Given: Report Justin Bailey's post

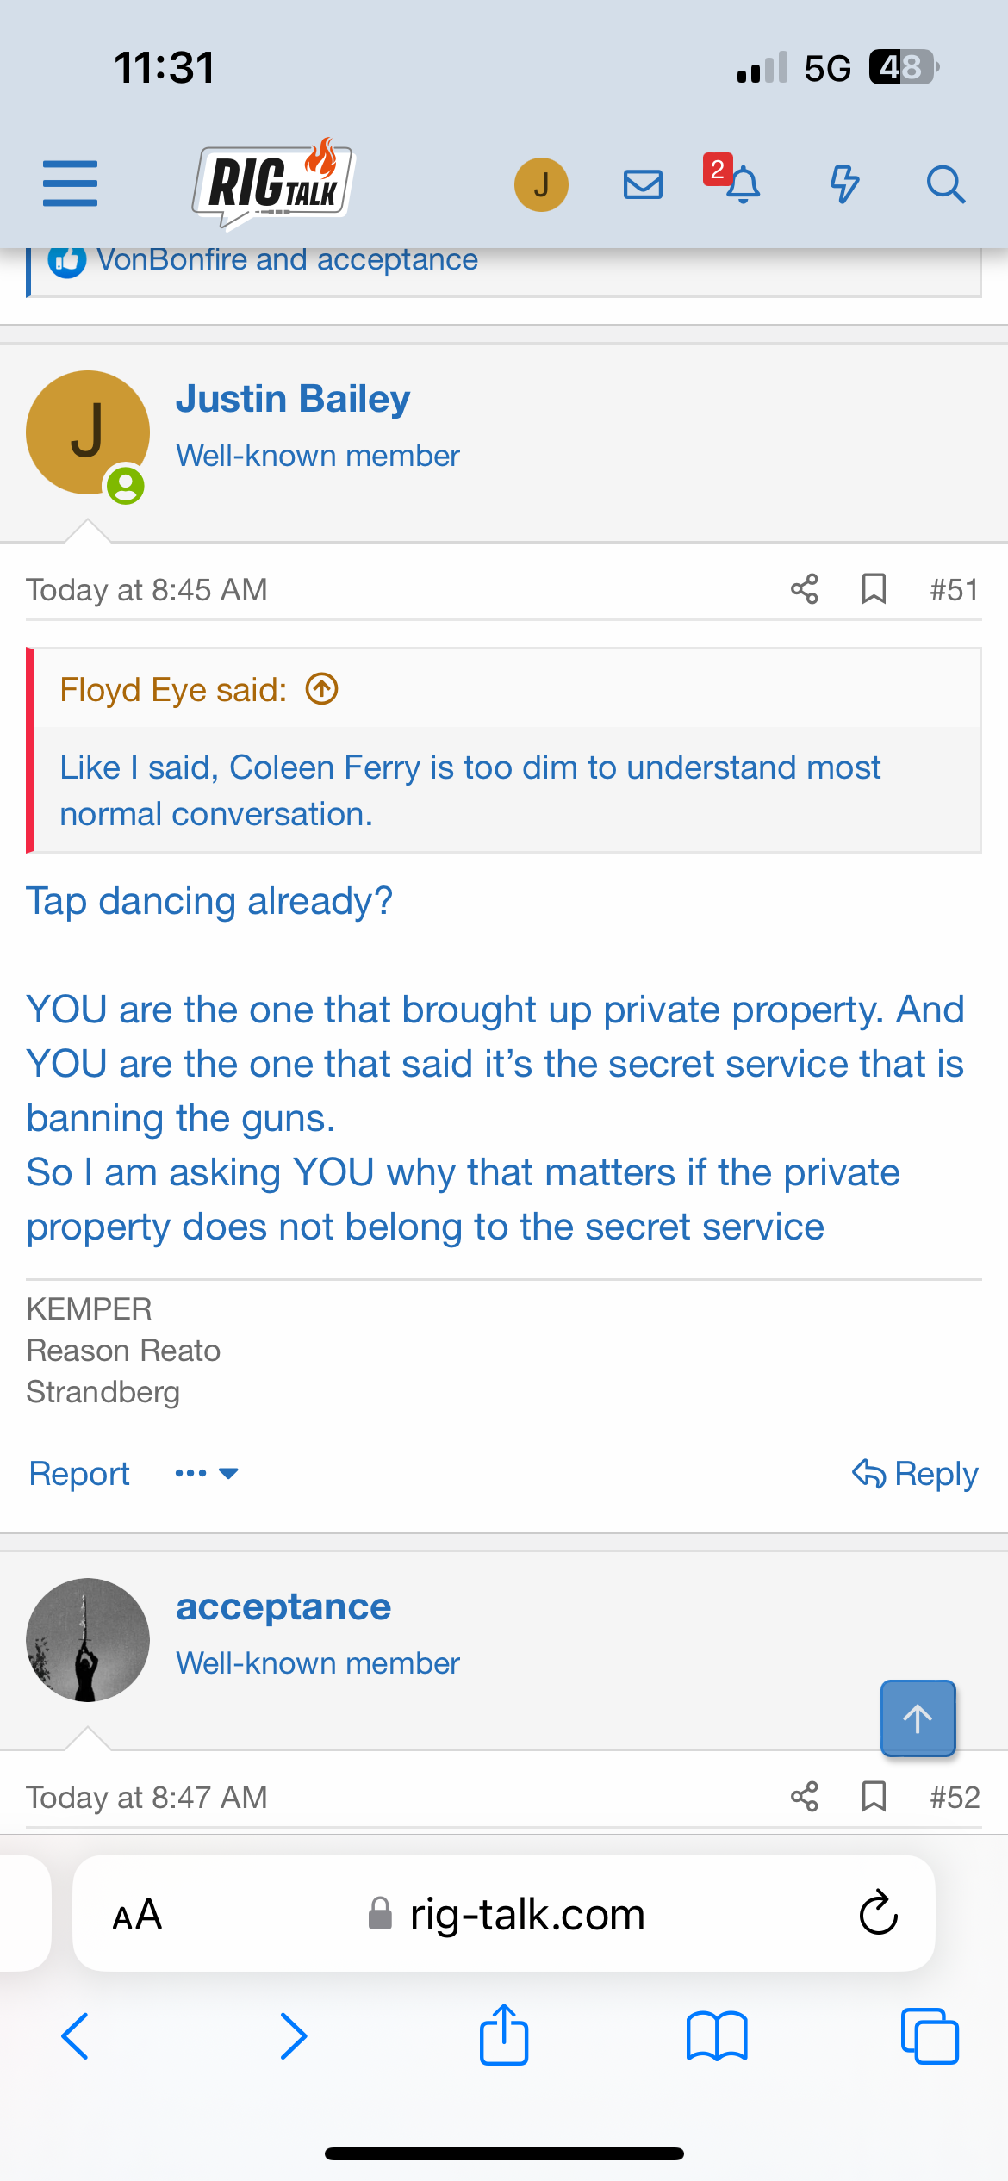Looking at the screenshot, I should point(79,1473).
